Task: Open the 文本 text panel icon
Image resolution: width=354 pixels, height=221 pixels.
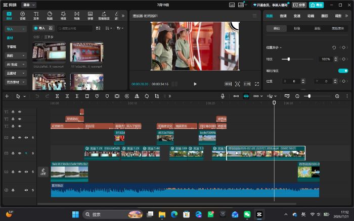Action: tap(36, 16)
